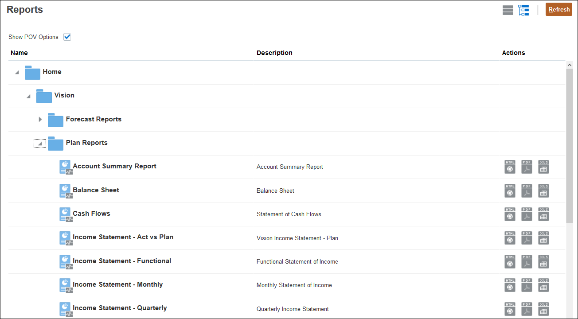Viewport: 578px width, 319px height.
Task: Switch to flat list view
Action: (508, 10)
